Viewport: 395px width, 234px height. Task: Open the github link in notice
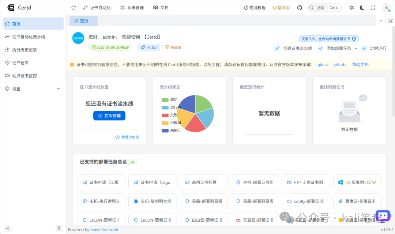339,65
